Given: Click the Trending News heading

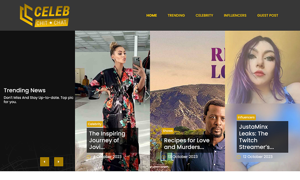Looking at the screenshot, I should click(x=25, y=90).
